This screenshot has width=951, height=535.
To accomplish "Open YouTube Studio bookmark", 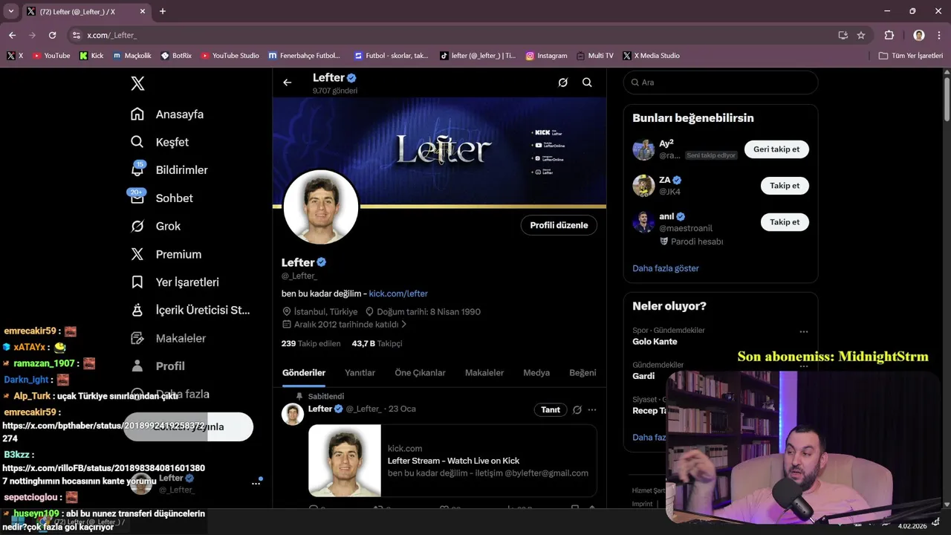I will click(x=230, y=56).
